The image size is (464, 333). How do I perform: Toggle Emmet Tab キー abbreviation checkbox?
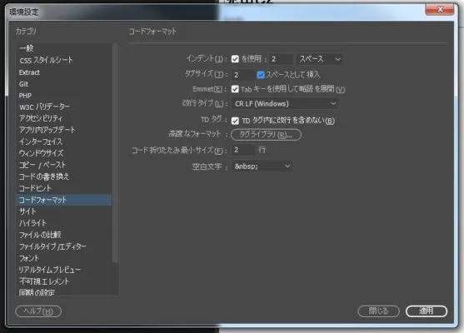[235, 89]
